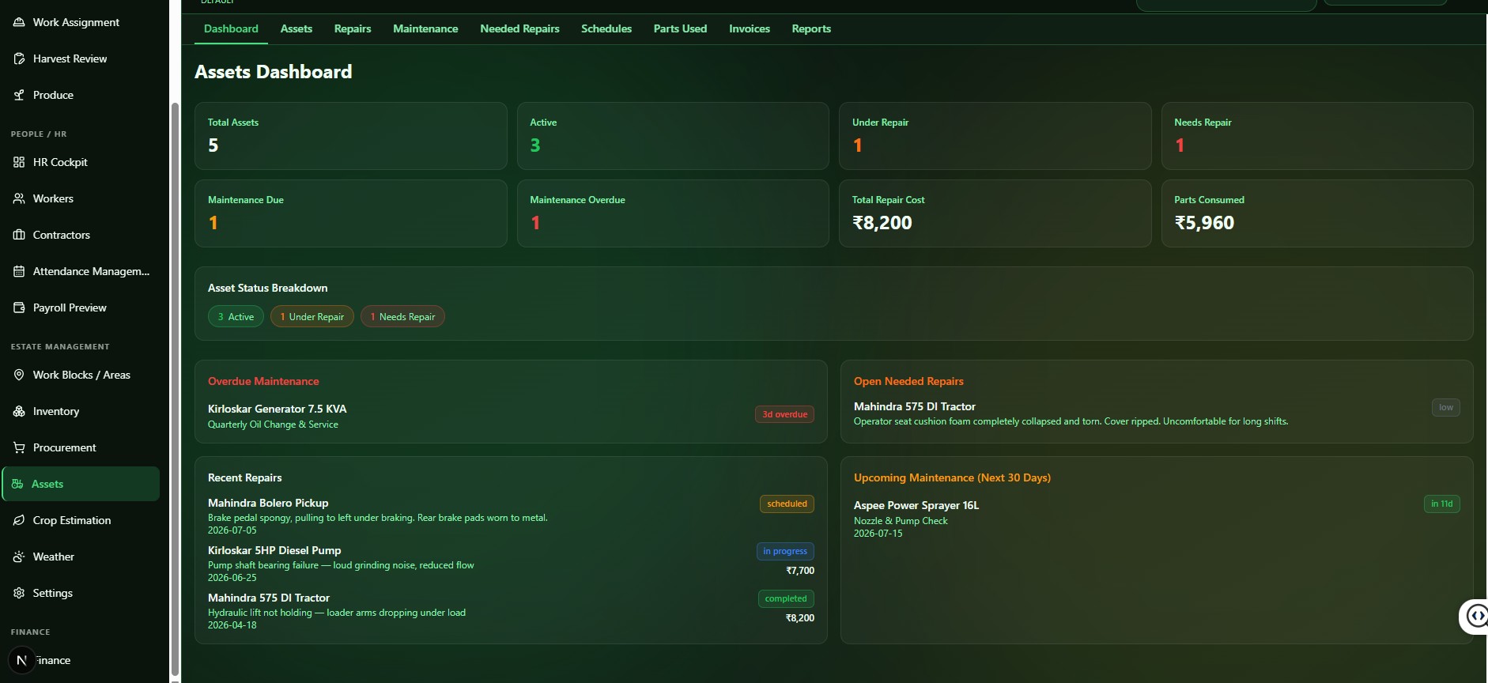Open Work Assignment in the sidebar
Viewport: 1488px width, 683px height.
click(x=80, y=22)
